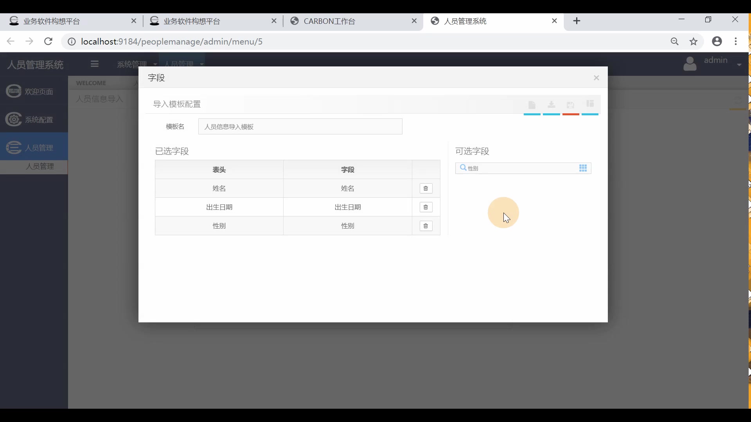
Task: Open 系统配置 in the sidebar
Action: 34,120
